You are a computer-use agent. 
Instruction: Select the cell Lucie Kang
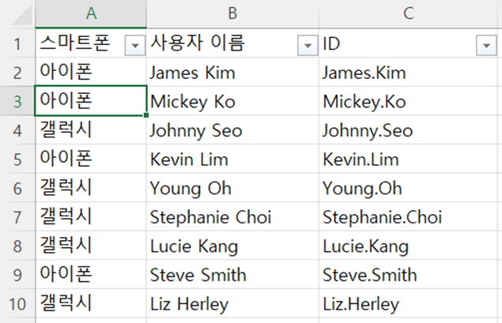232,246
